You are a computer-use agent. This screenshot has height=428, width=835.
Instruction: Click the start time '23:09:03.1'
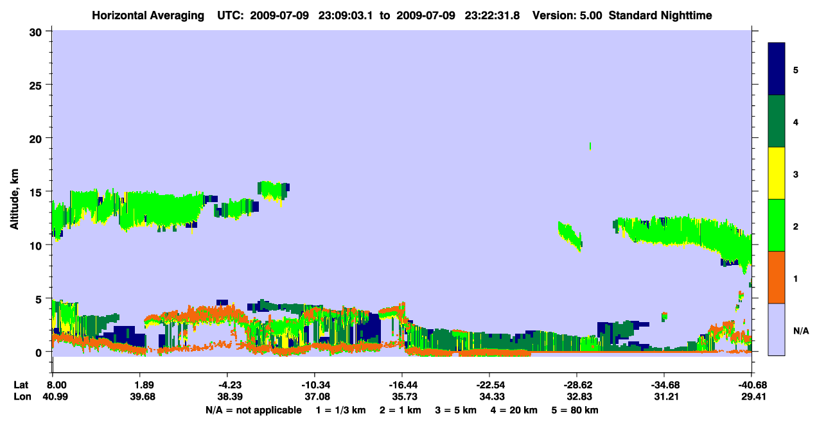[x=347, y=15]
